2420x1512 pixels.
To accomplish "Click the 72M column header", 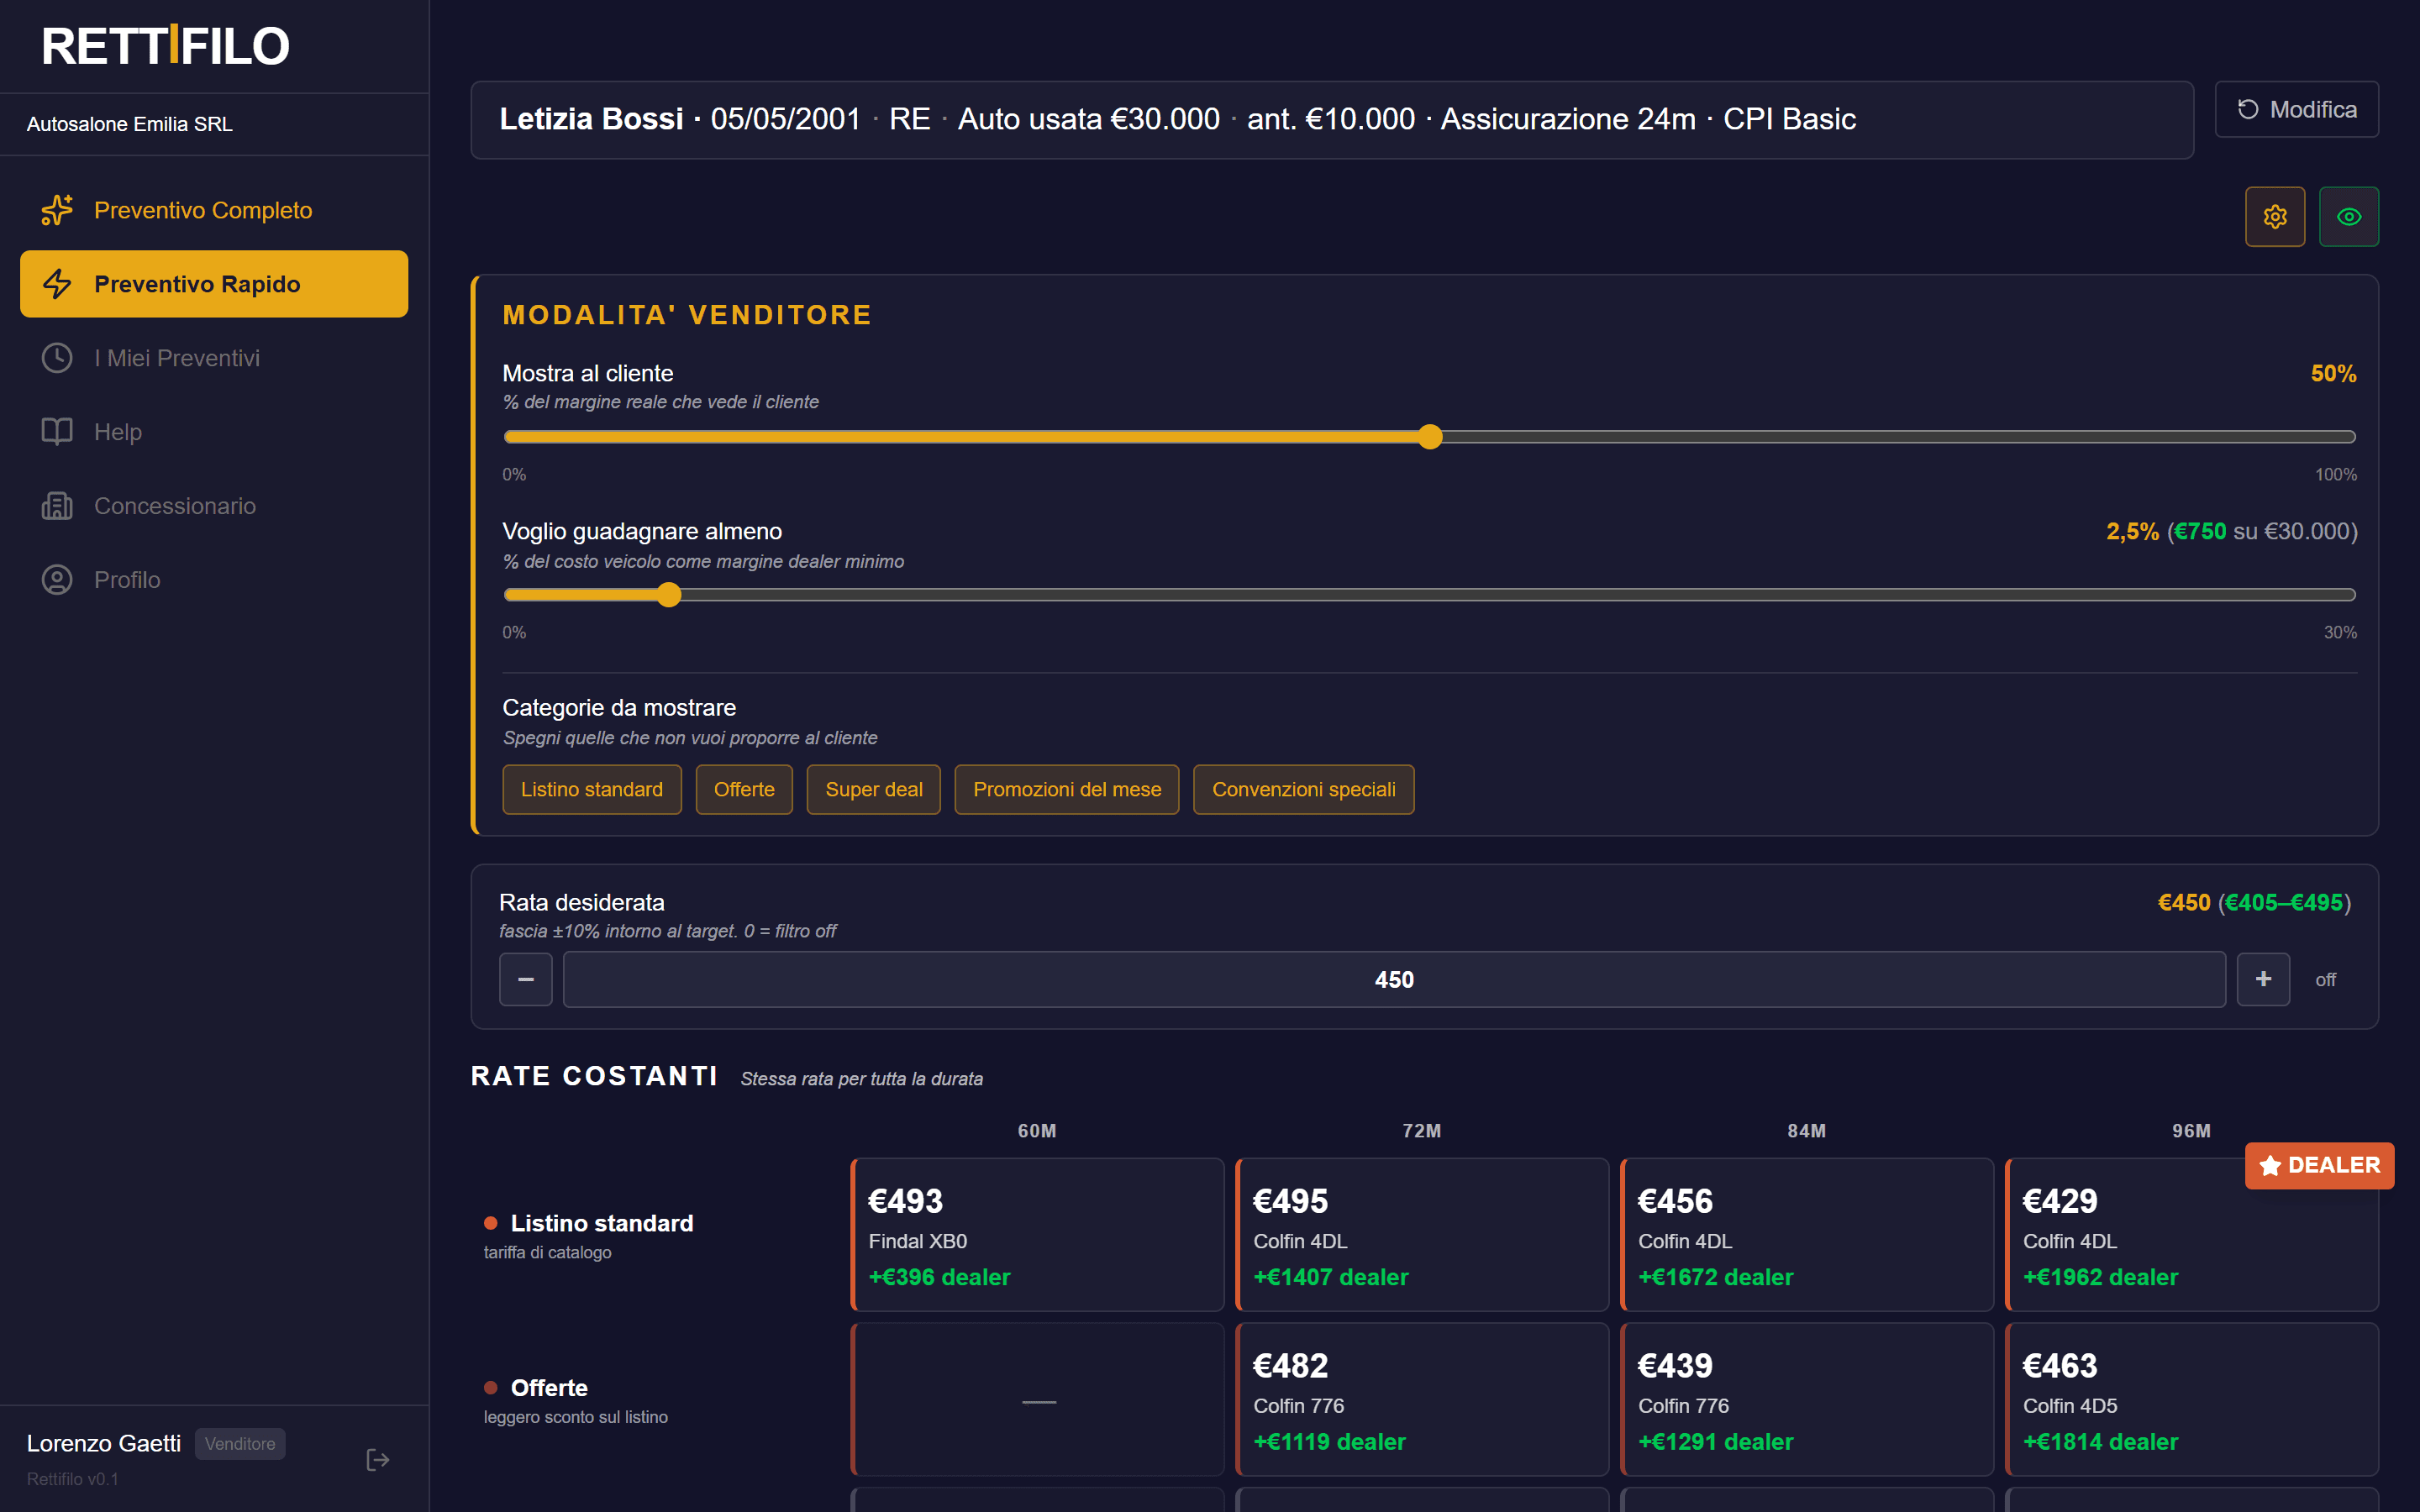I will (x=1422, y=1131).
